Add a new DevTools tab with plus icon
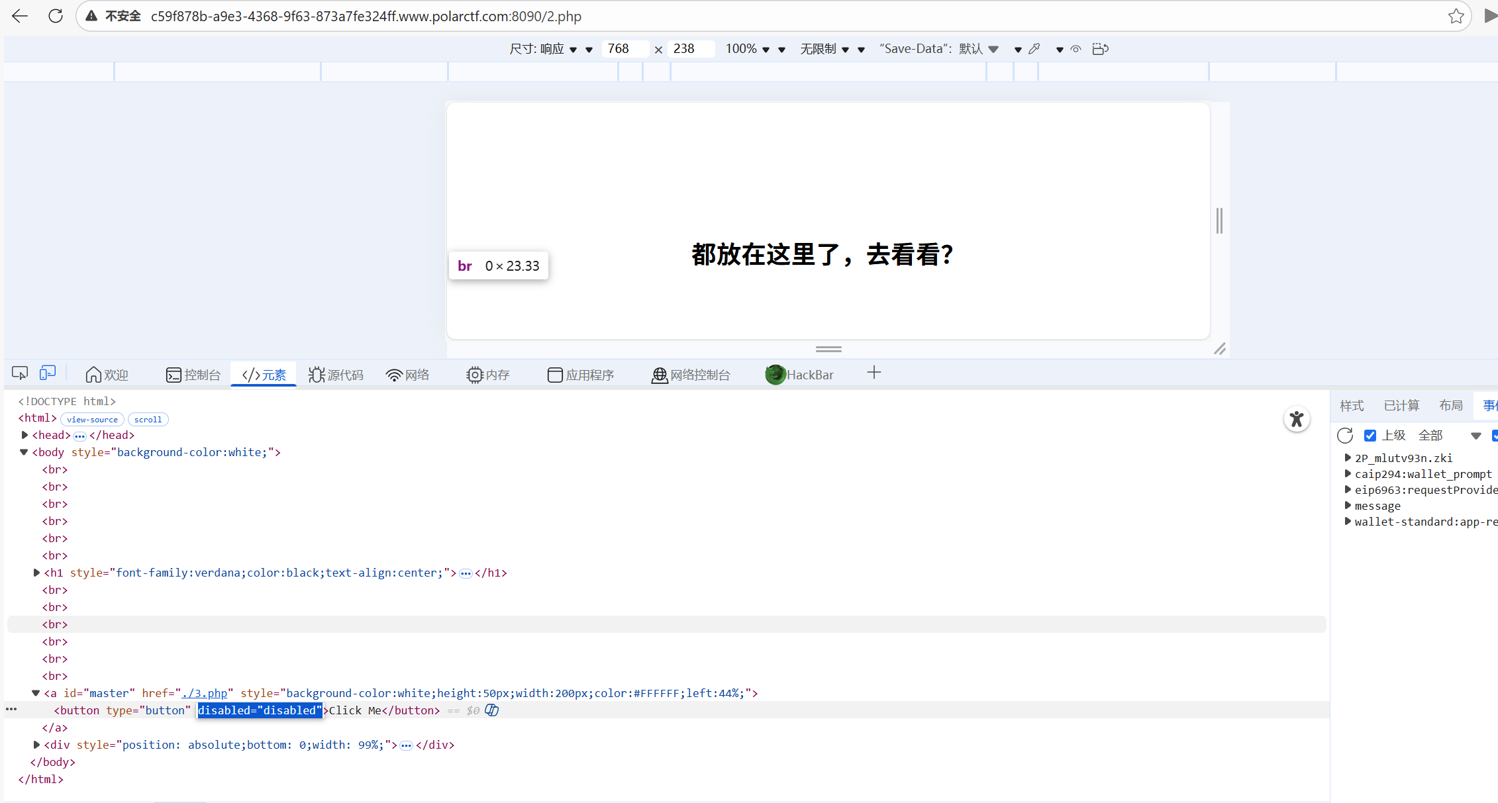 tap(874, 373)
